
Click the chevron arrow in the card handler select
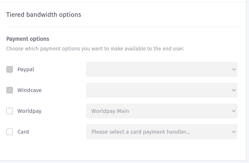234,132
